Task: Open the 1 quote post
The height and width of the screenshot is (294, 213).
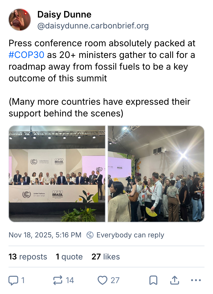Action: click(69, 257)
